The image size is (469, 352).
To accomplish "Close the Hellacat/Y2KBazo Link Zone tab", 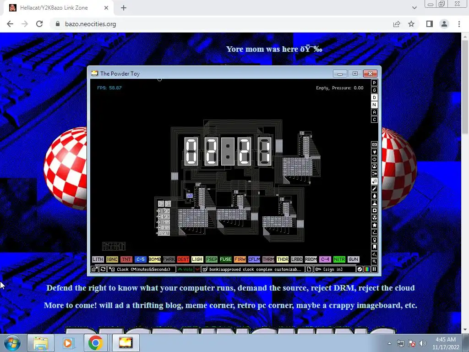I will pos(106,8).
